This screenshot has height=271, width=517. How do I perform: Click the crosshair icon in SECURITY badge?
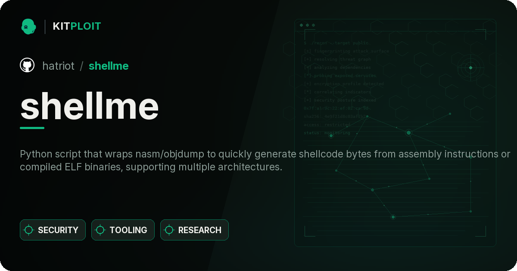29,230
